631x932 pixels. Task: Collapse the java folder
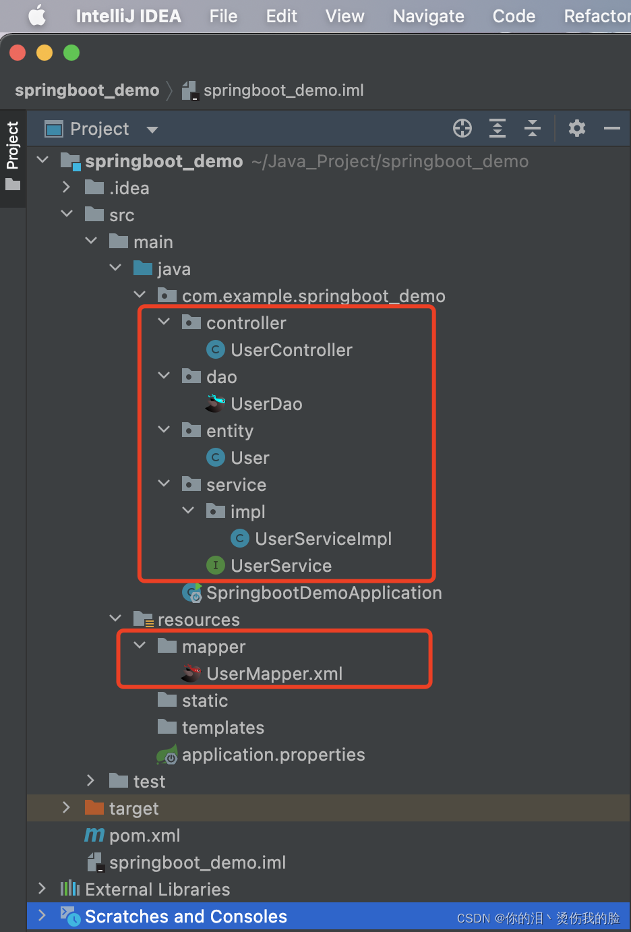click(115, 268)
